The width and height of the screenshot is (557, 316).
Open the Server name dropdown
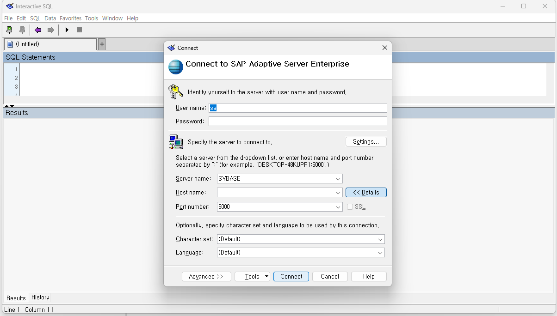338,179
